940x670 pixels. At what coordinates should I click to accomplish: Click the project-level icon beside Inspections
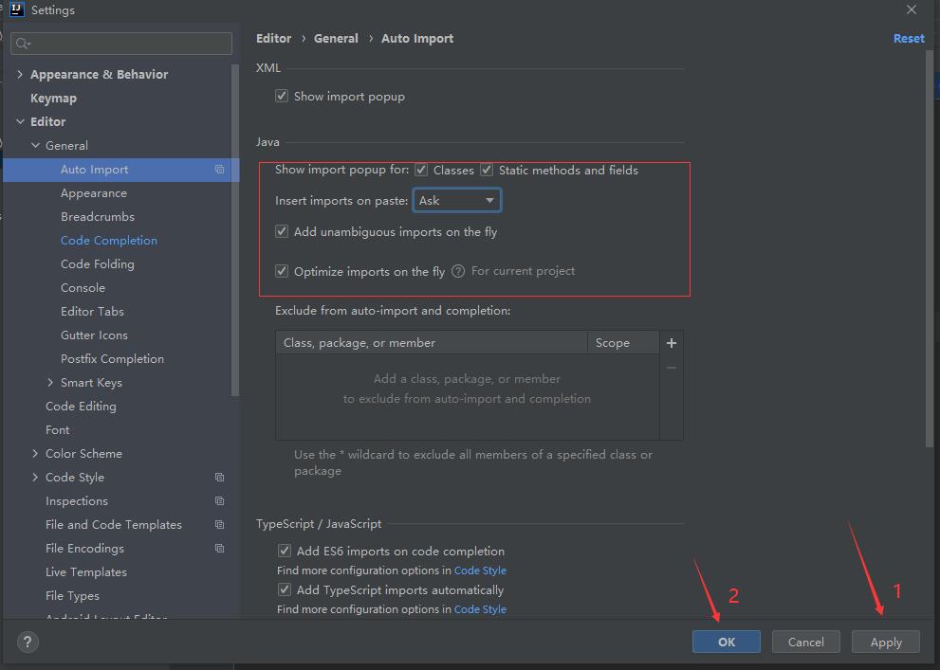click(219, 501)
